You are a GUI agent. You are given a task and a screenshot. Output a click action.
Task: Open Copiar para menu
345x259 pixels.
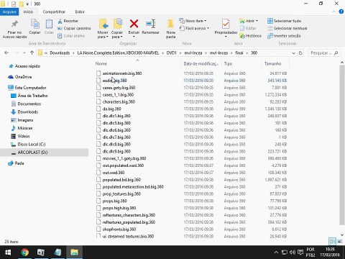click(x=117, y=28)
